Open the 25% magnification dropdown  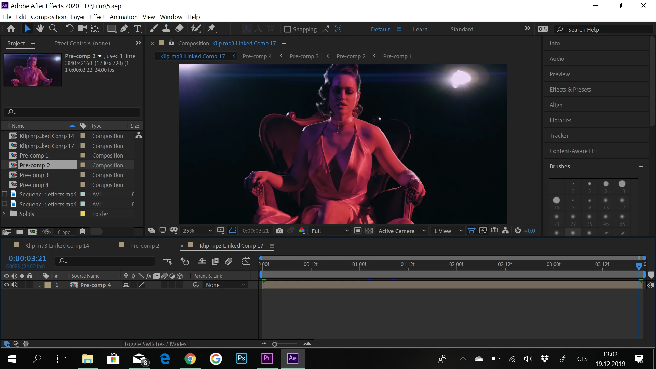click(x=197, y=231)
